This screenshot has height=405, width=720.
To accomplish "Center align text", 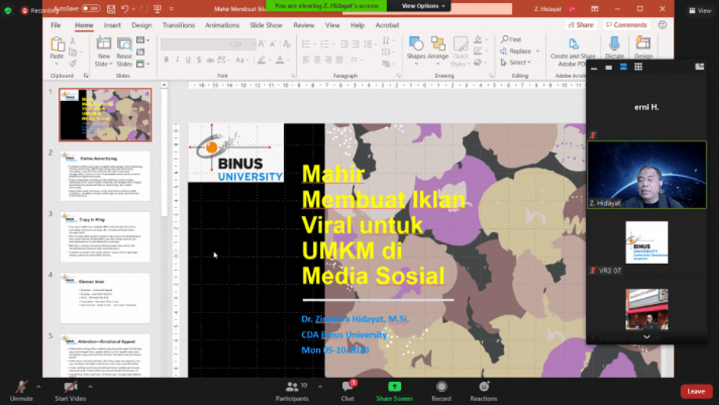I will [318, 60].
